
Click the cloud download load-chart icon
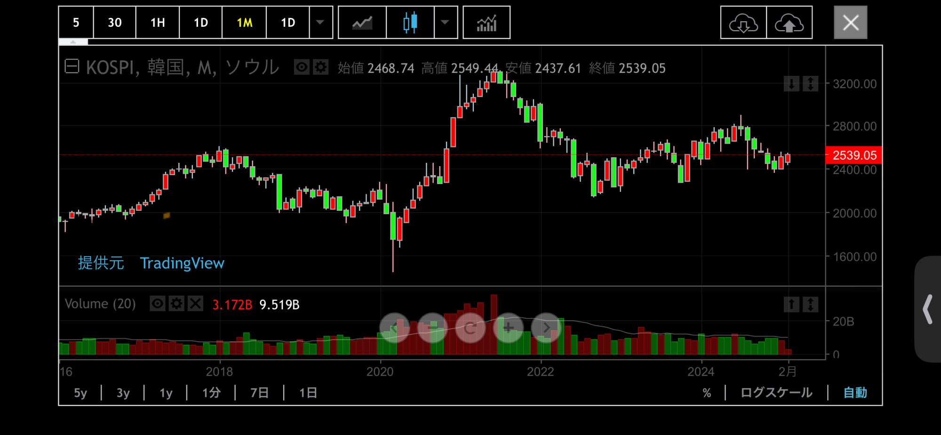743,23
